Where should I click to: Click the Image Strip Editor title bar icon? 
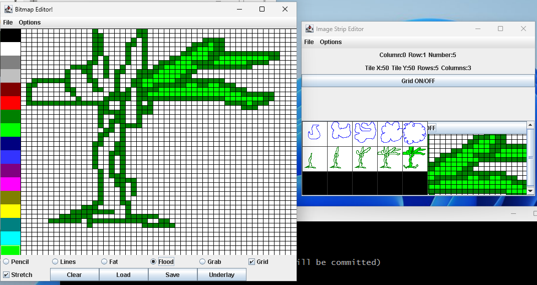pyautogui.click(x=310, y=29)
